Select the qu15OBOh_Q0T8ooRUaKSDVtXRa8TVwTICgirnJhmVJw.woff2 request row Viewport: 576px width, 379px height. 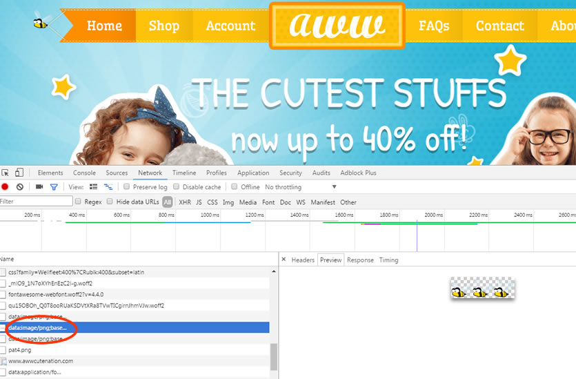pos(135,305)
